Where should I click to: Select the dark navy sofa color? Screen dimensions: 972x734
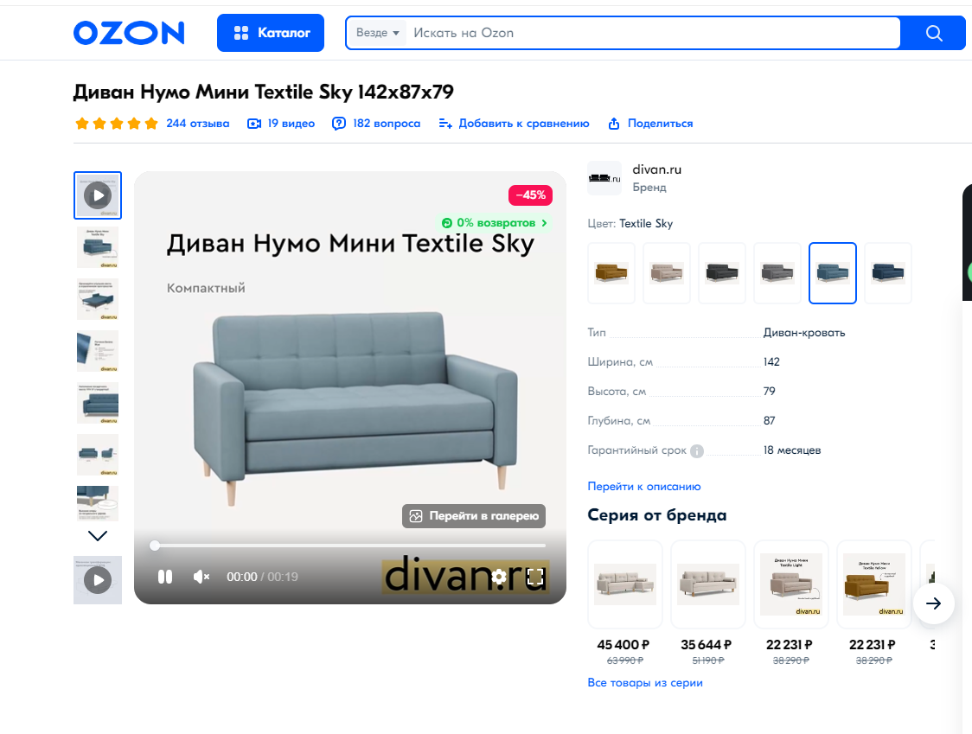888,273
